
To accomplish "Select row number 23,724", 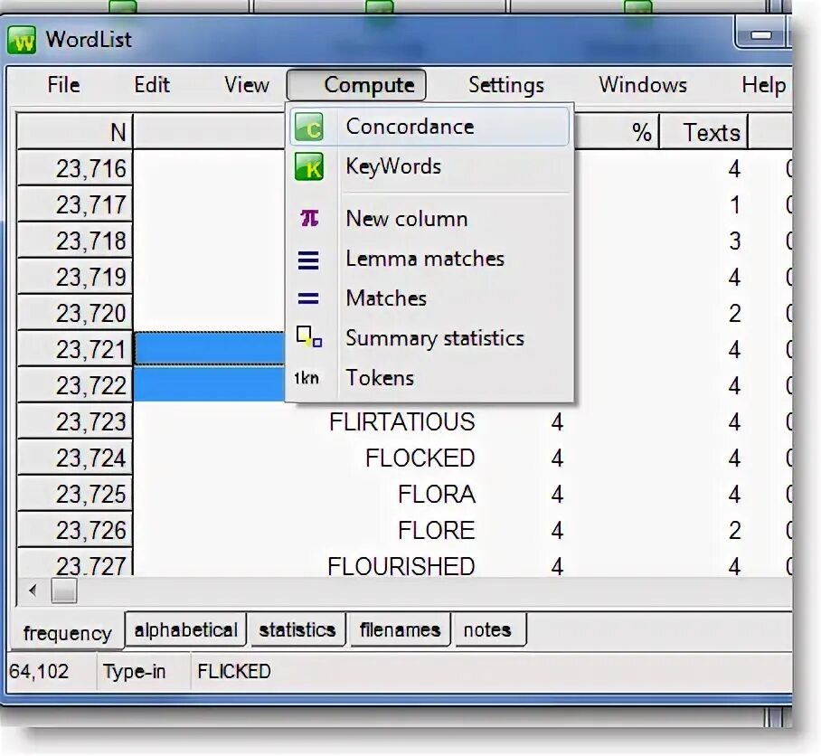I will 75,458.
